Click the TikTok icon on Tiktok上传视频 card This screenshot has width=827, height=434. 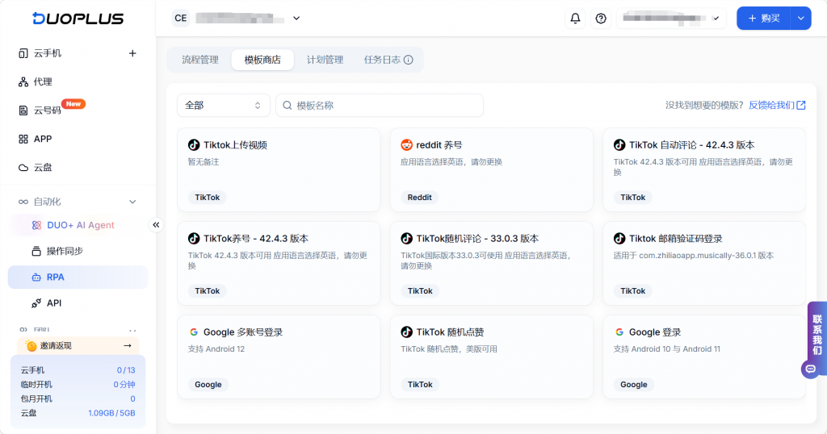pyautogui.click(x=194, y=145)
